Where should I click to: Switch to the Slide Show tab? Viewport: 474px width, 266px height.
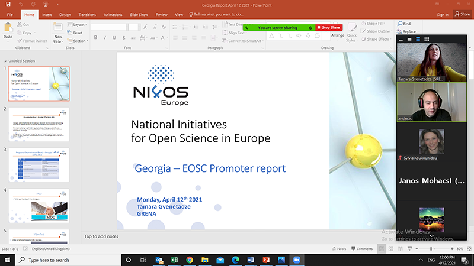139,14
